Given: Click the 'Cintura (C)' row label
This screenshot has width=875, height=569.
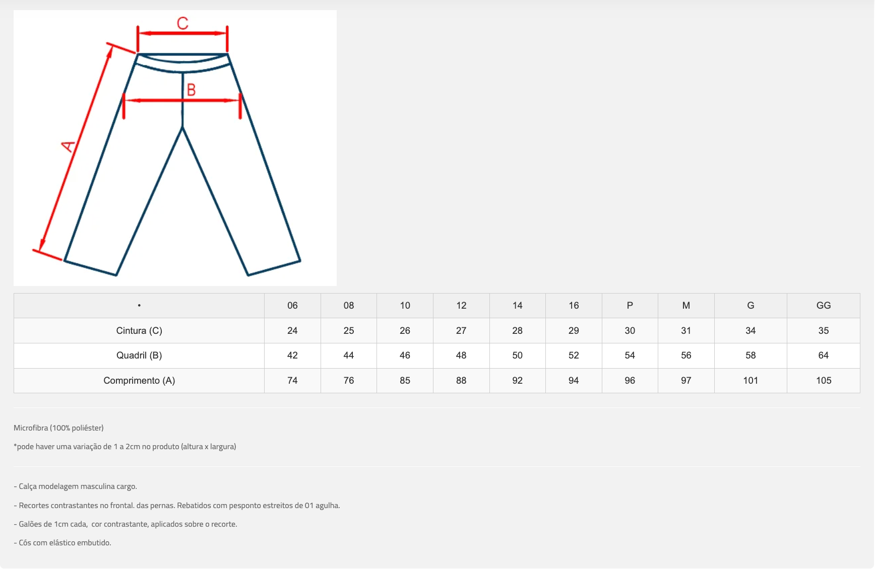Looking at the screenshot, I should pyautogui.click(x=139, y=331).
